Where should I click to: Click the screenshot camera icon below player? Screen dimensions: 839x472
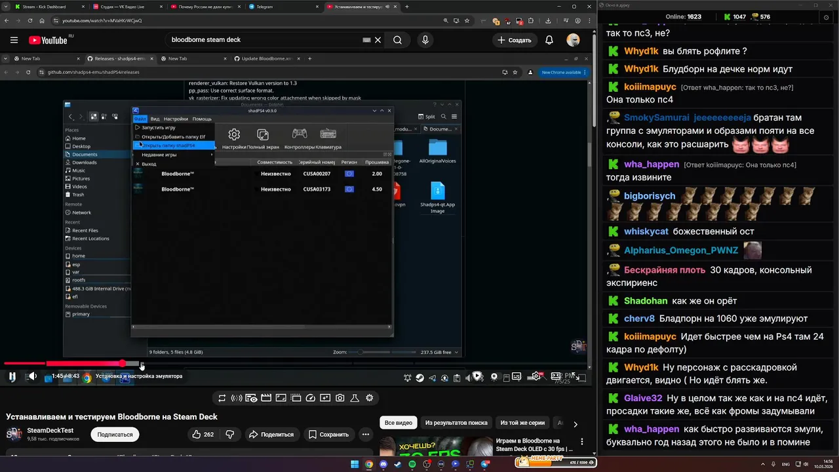coord(340,398)
